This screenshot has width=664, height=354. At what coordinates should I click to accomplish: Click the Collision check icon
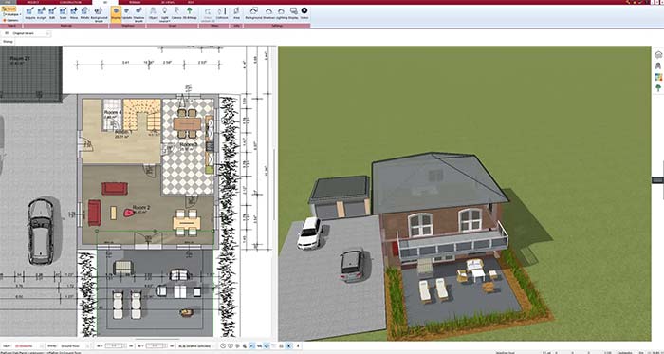click(222, 13)
